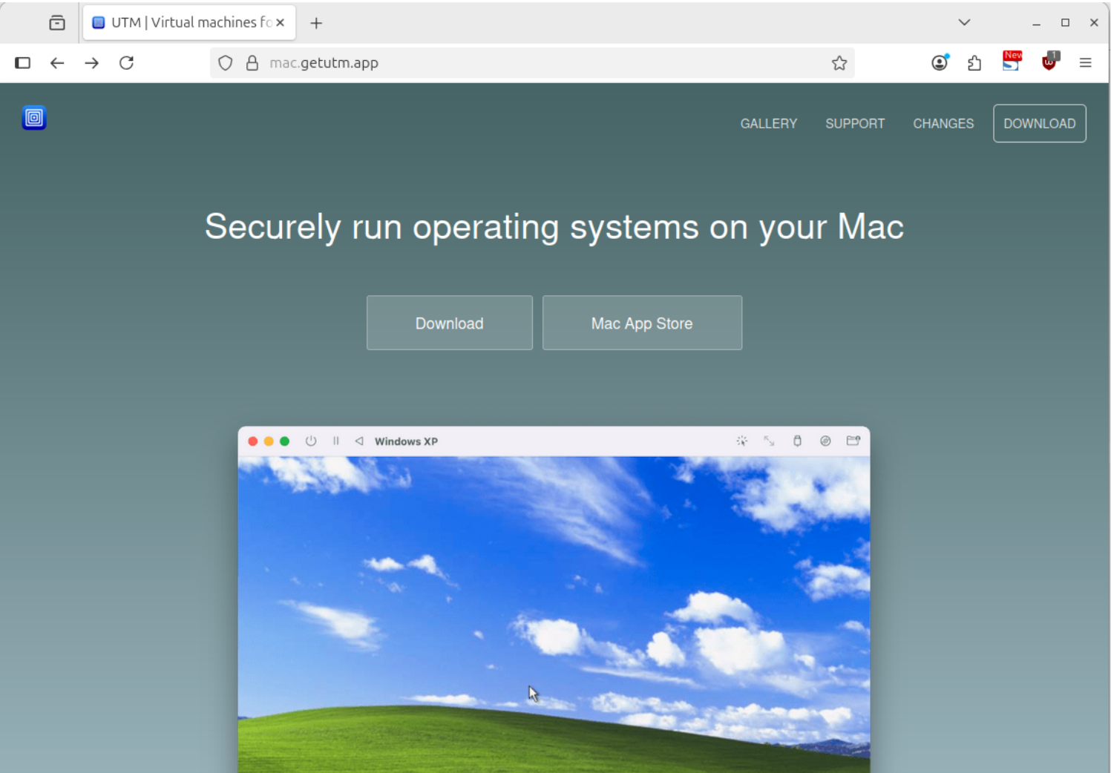1111x773 pixels.
Task: Open Firefox View recent browsing icon
Action: coord(57,23)
